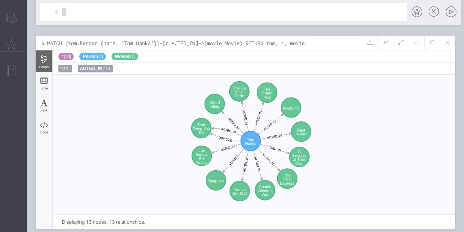Click in the query editor input field
464x232 pixels.
(x=228, y=12)
